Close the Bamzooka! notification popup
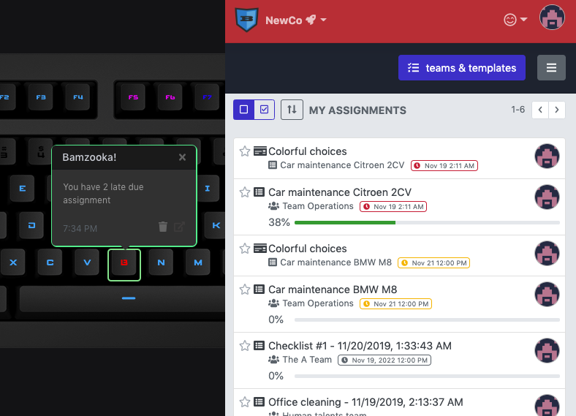 coord(182,157)
